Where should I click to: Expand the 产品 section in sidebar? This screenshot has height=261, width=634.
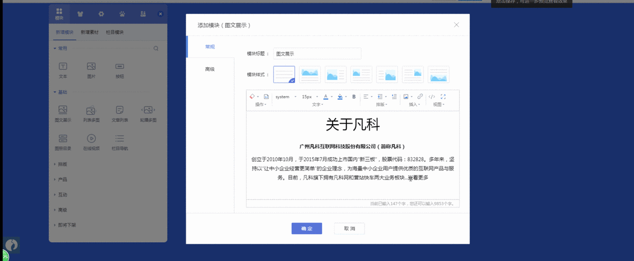pos(61,179)
